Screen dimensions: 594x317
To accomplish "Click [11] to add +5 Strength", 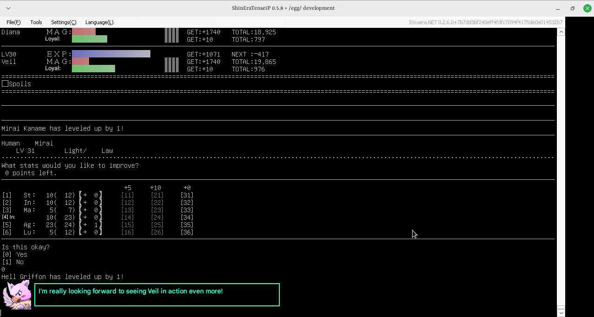I will pos(128,195).
